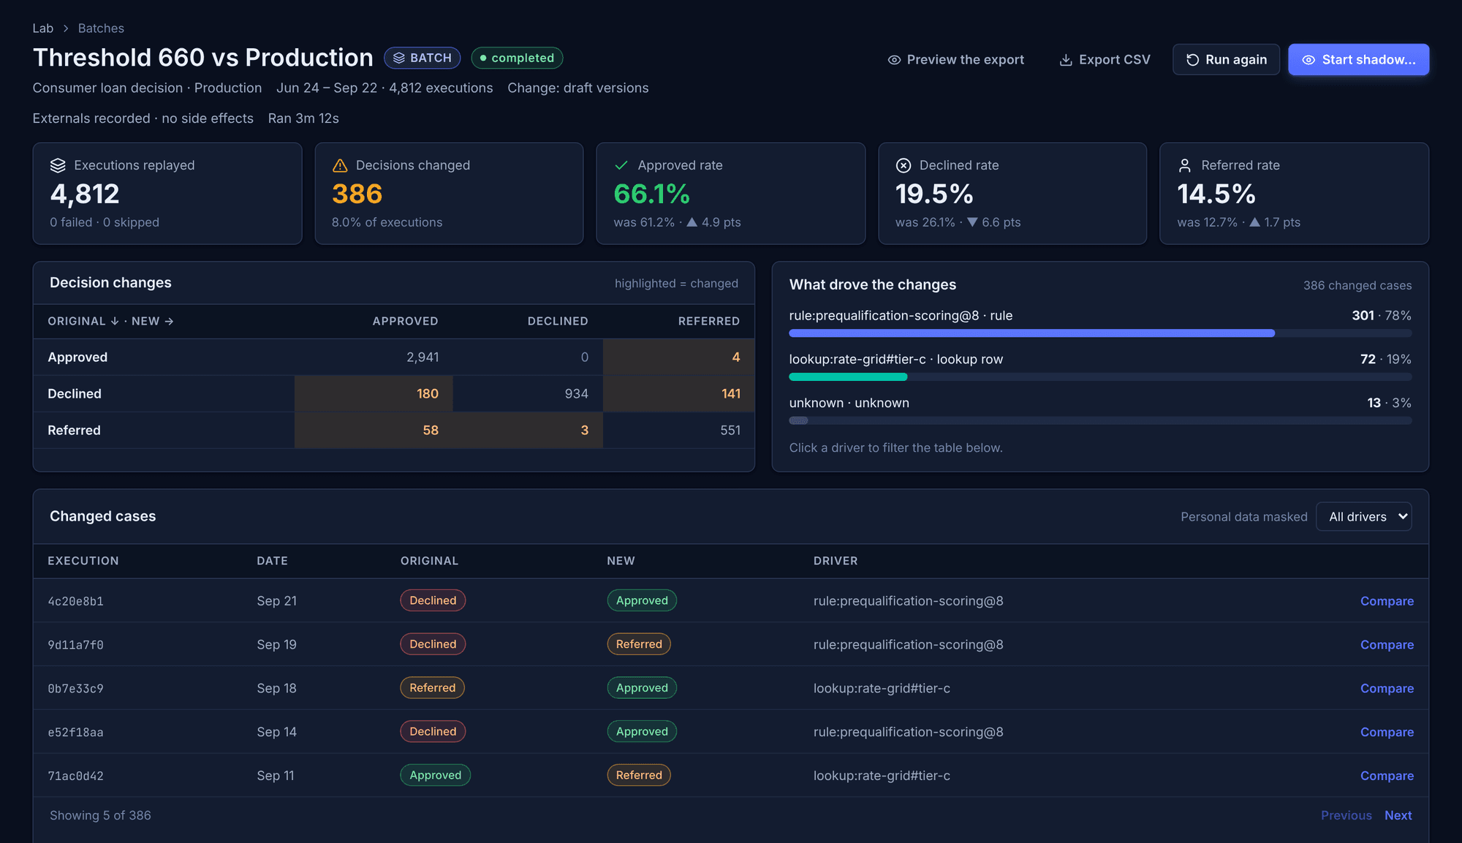Image resolution: width=1462 pixels, height=843 pixels.
Task: Go to the Lab breadcrumb
Action: (x=42, y=29)
